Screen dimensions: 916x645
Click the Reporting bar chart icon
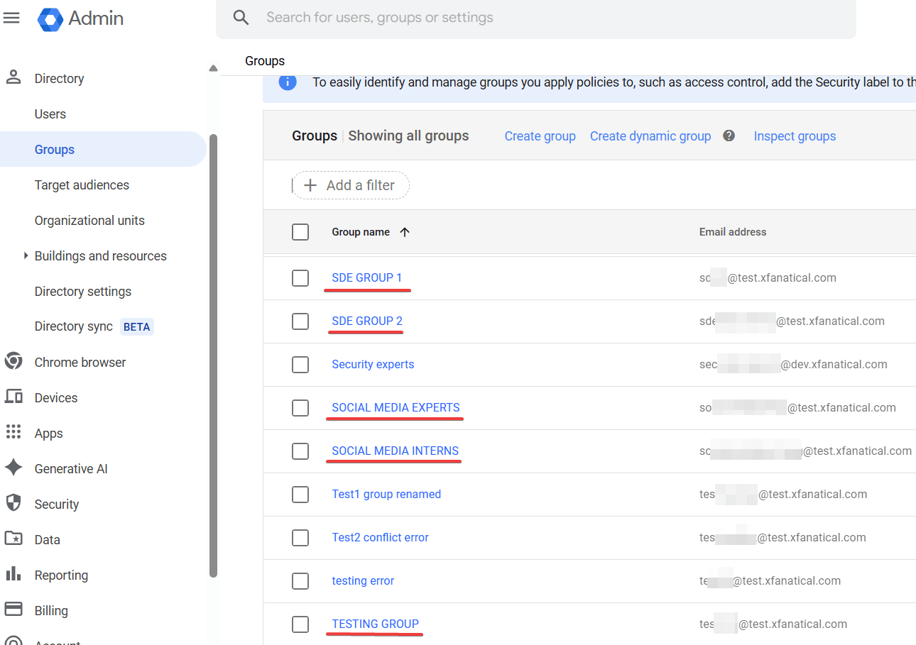(x=13, y=574)
